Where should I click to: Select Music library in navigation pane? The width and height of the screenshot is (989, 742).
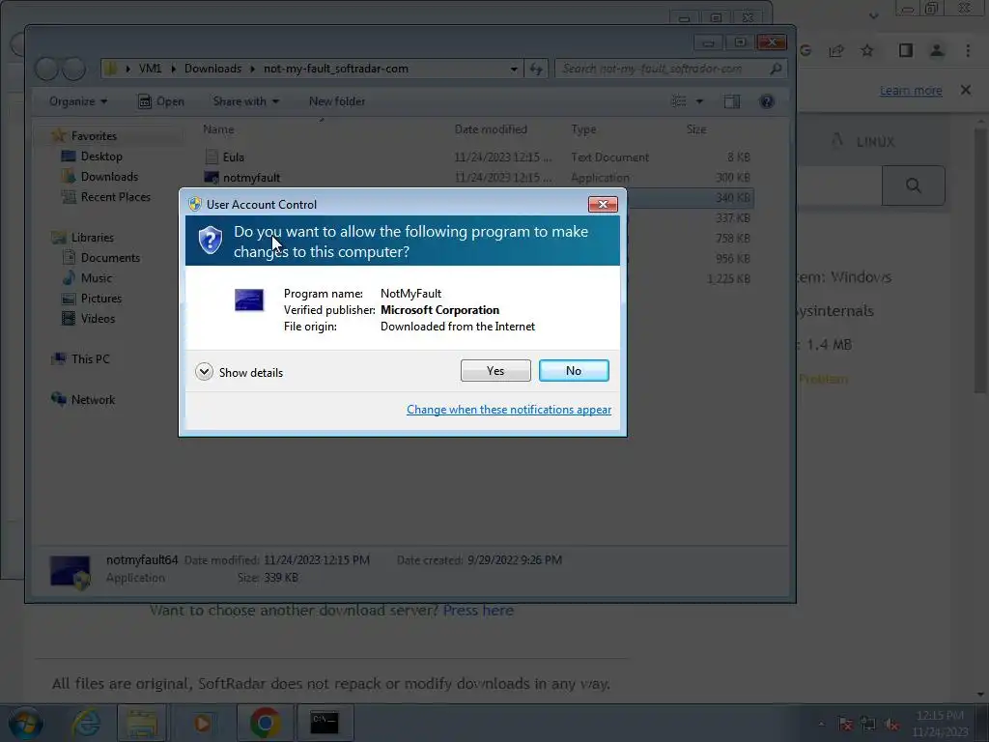tap(96, 278)
